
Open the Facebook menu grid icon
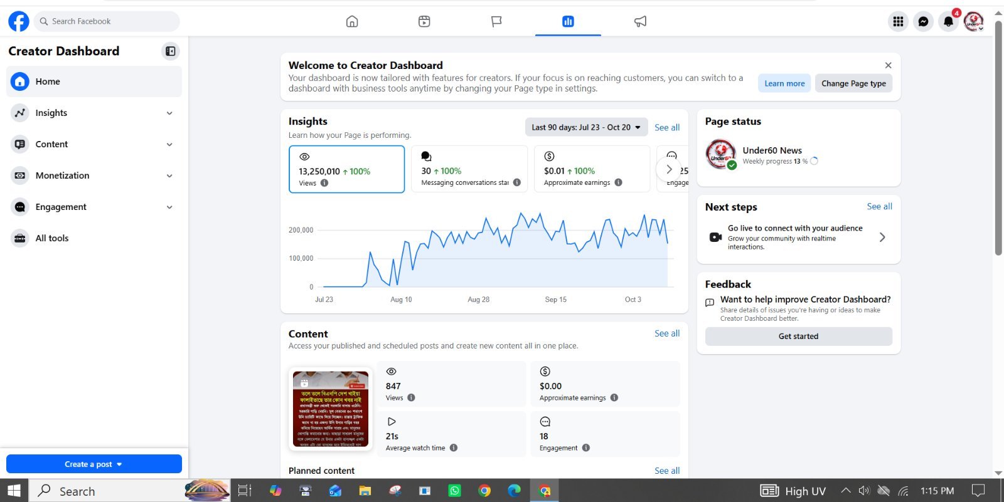click(898, 21)
